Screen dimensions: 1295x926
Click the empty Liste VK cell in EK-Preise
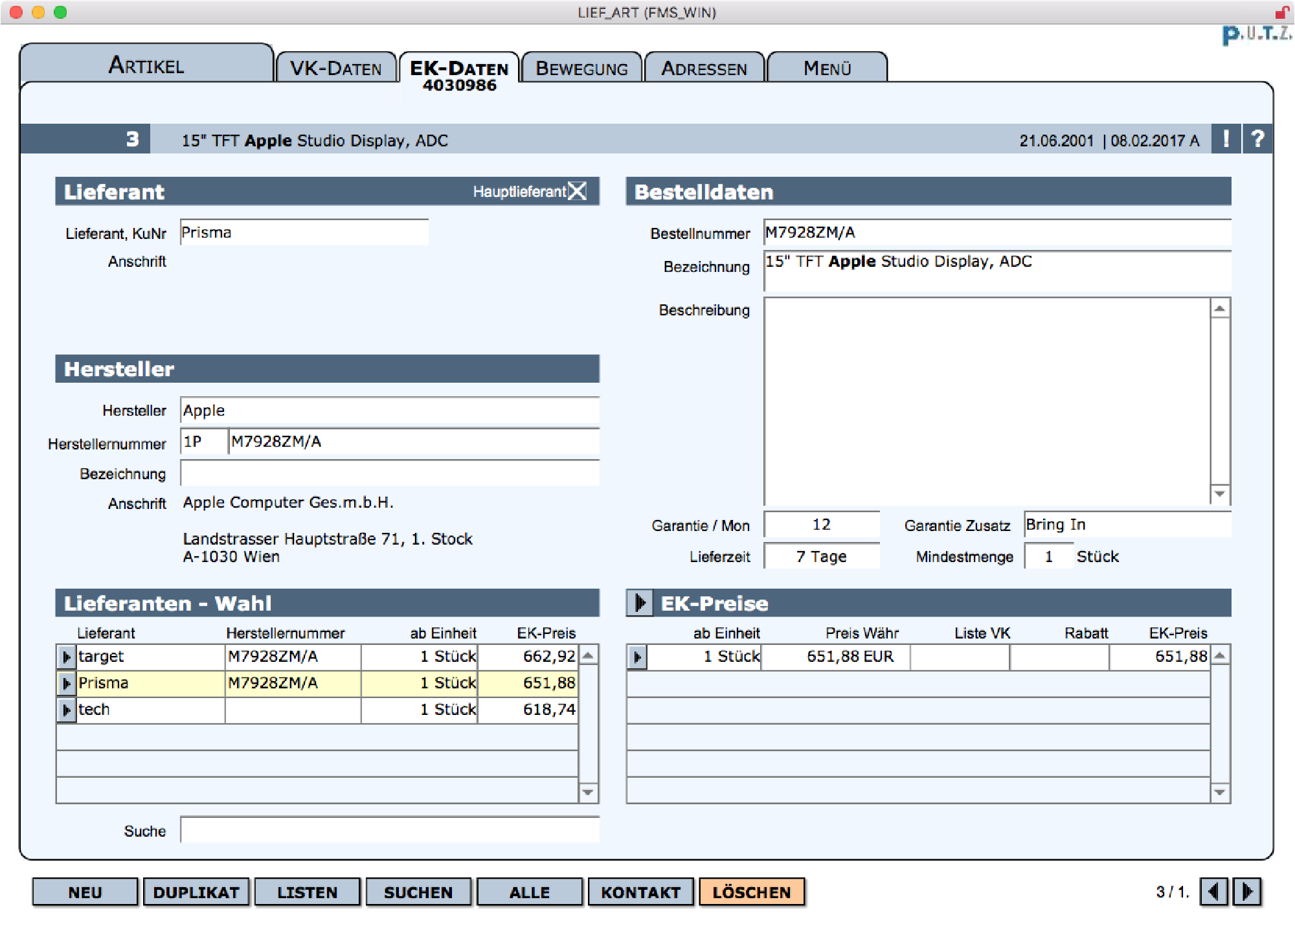coord(960,657)
